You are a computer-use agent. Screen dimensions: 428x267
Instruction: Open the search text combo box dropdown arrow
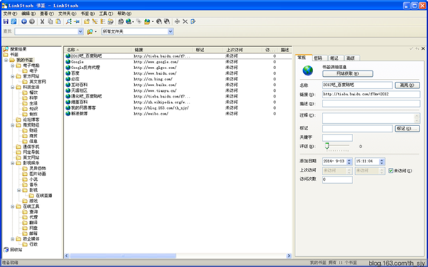(80, 31)
